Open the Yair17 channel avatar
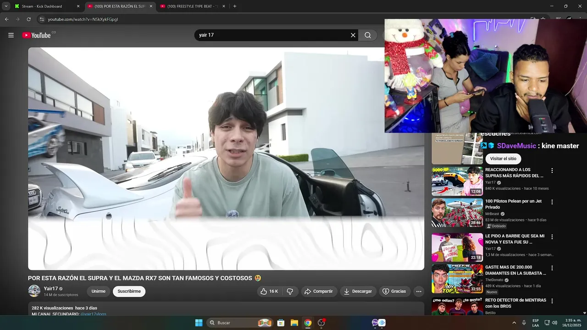This screenshot has height=330, width=587. (x=34, y=291)
